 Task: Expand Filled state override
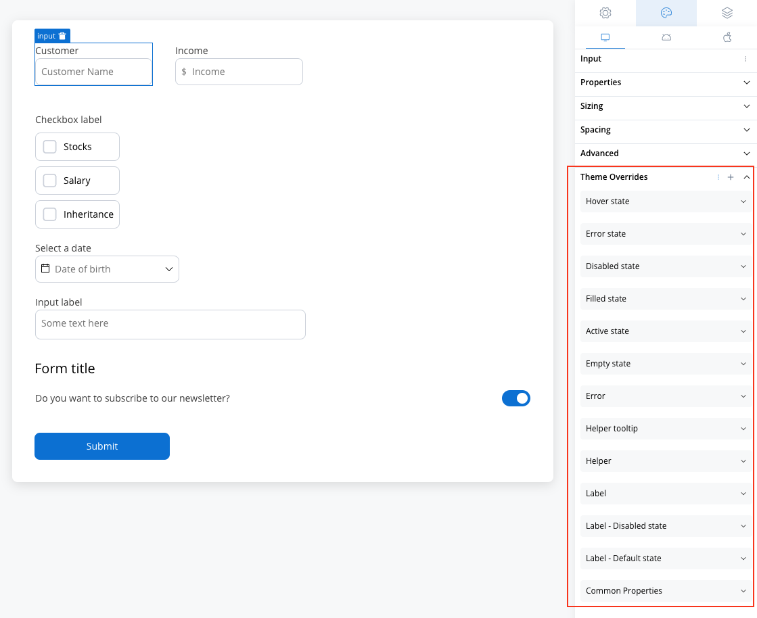[x=666, y=299]
